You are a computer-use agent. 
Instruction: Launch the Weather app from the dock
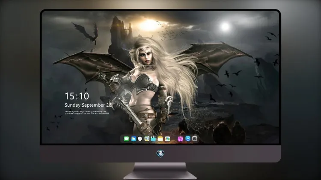click(x=134, y=139)
